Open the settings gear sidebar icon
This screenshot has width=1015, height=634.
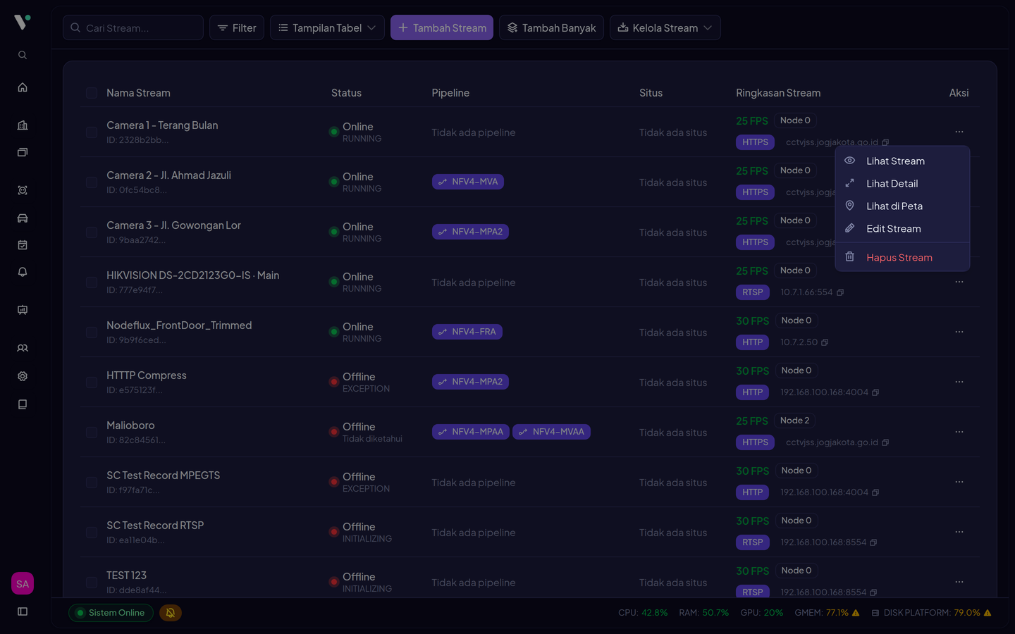point(23,376)
